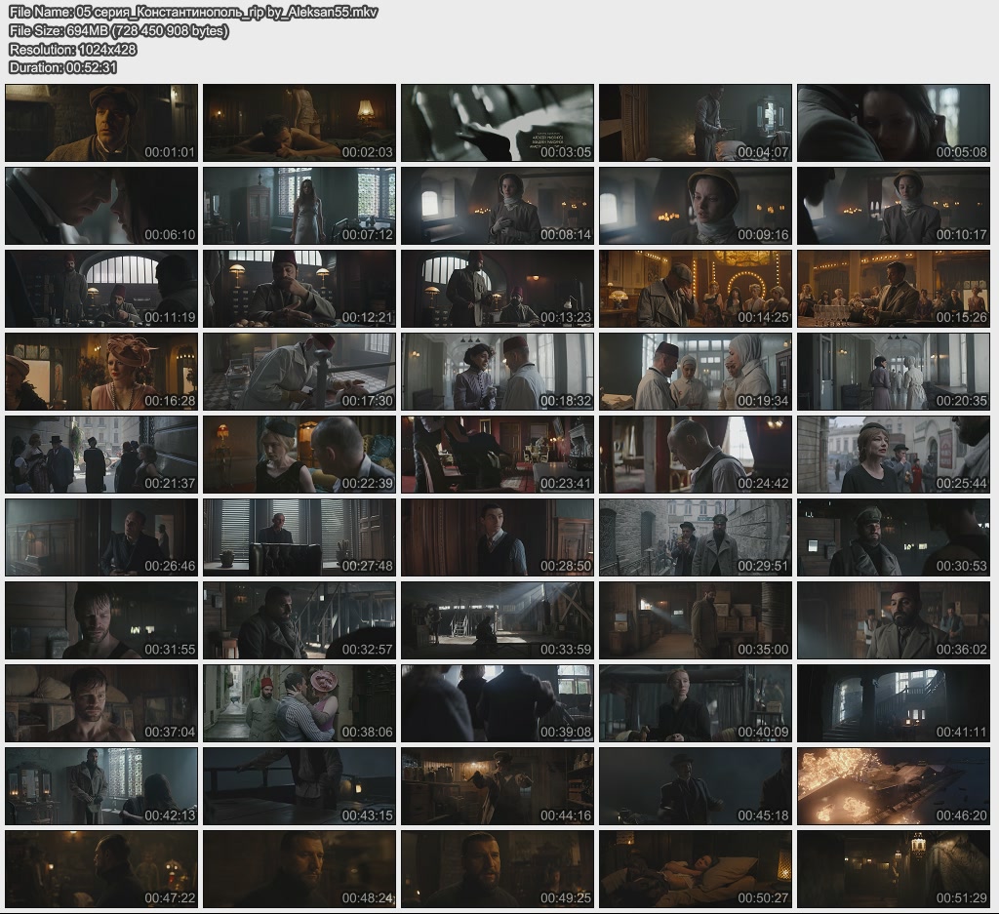This screenshot has height=914, width=999.
Task: Select the last thumbnail at 00:51:29
Action: pyautogui.click(x=894, y=869)
